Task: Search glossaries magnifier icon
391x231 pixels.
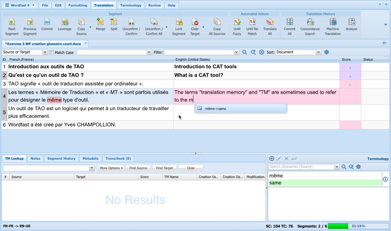Action: coord(344,167)
